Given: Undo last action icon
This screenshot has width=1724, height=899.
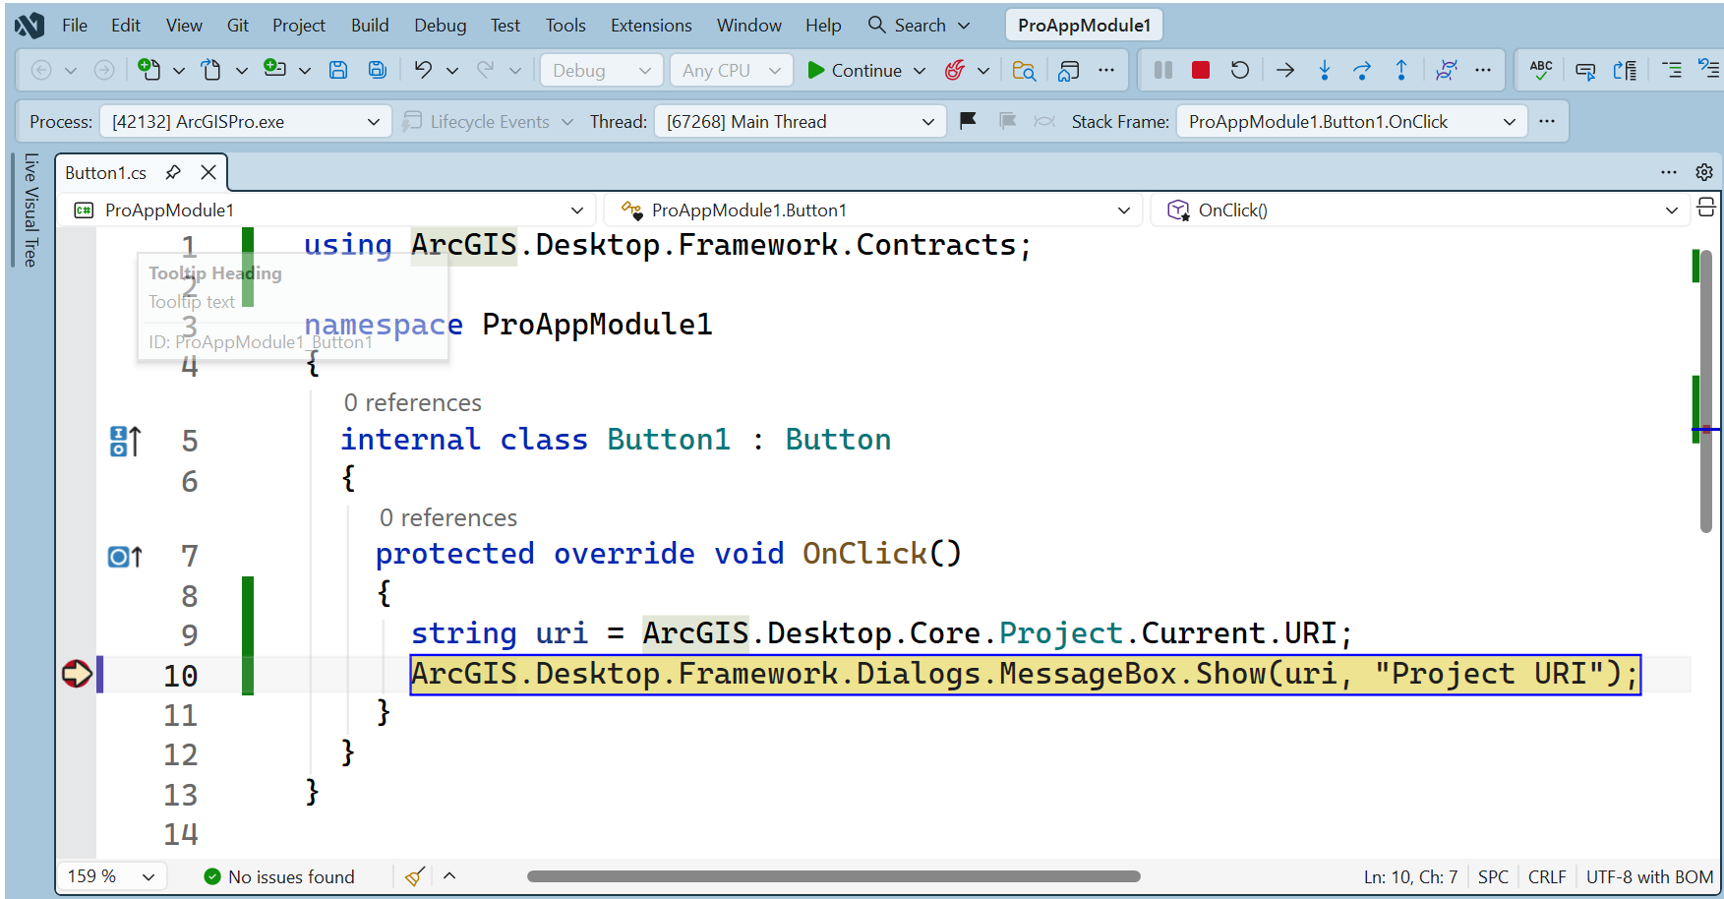Looking at the screenshot, I should pos(423,70).
